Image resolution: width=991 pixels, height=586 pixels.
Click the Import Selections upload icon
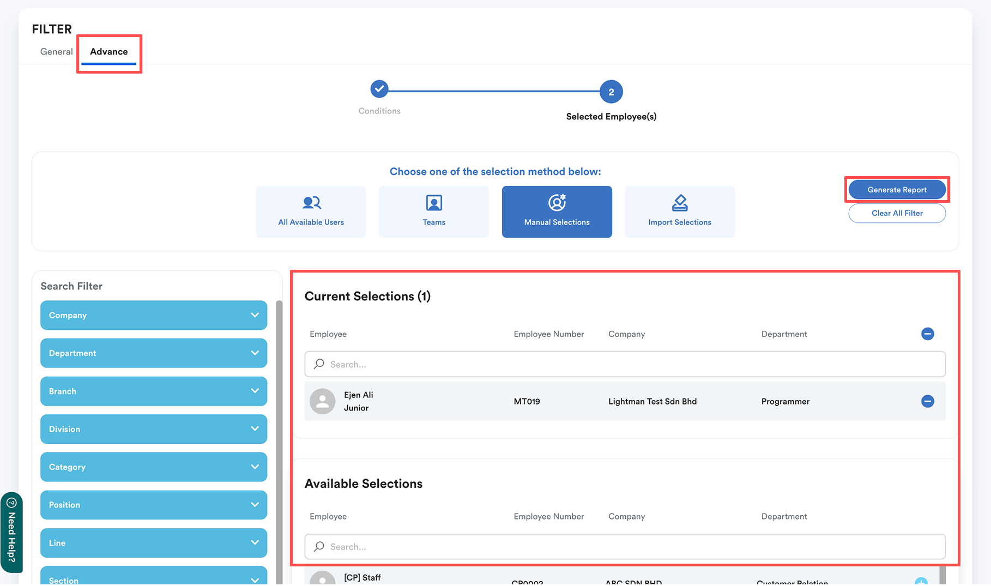[x=680, y=203]
